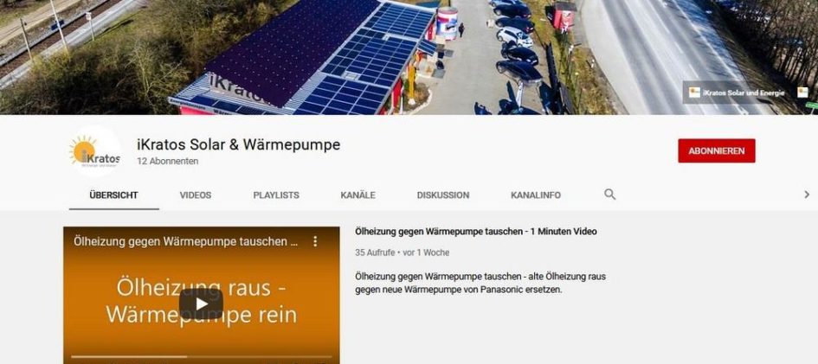Select the Übersicht tab
Viewport: 818px width, 364px height.
pyautogui.click(x=113, y=195)
